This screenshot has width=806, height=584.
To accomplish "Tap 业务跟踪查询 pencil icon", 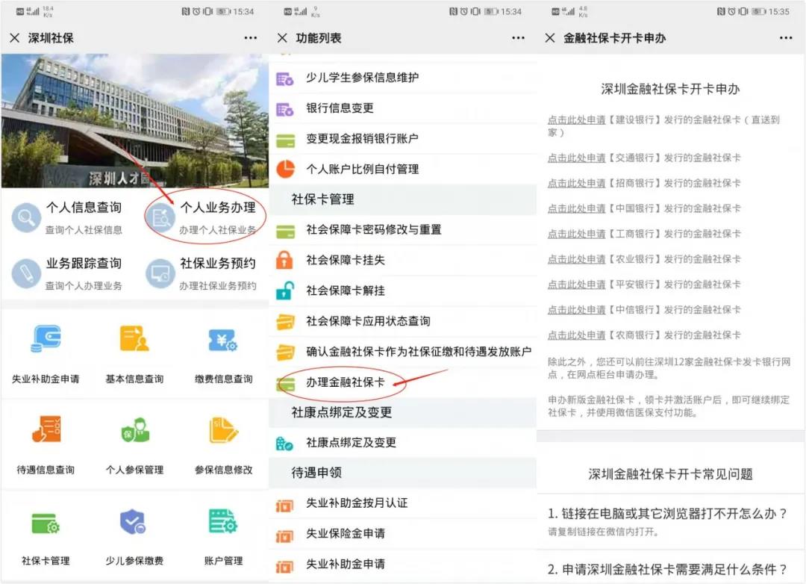I will pyautogui.click(x=26, y=273).
